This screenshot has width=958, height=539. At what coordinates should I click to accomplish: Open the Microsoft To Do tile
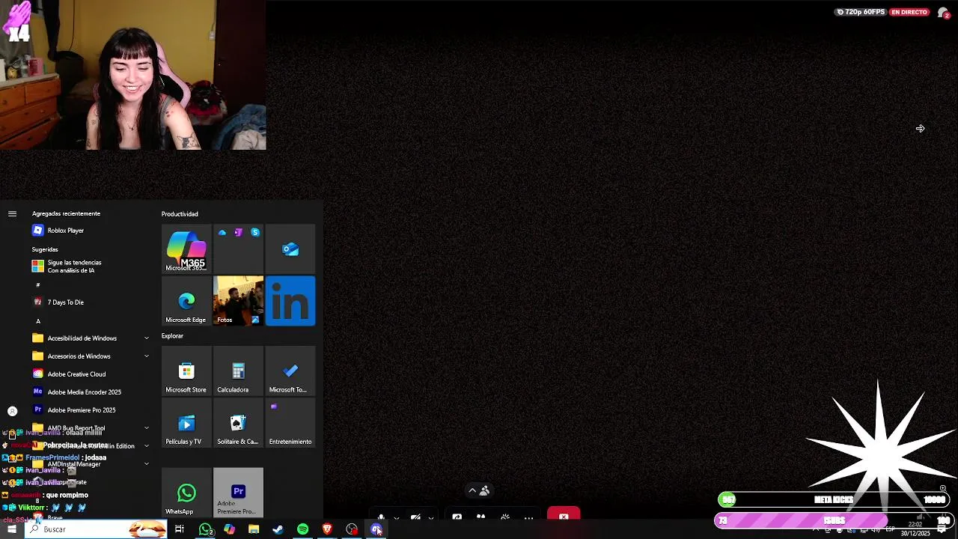click(290, 371)
